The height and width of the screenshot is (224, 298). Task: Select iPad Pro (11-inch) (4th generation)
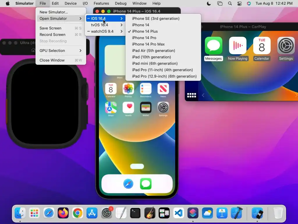click(x=163, y=70)
